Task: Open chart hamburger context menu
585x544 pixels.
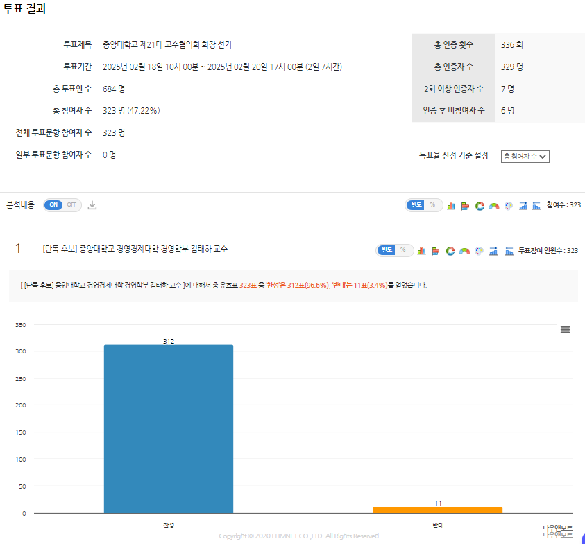Action: pyautogui.click(x=565, y=330)
